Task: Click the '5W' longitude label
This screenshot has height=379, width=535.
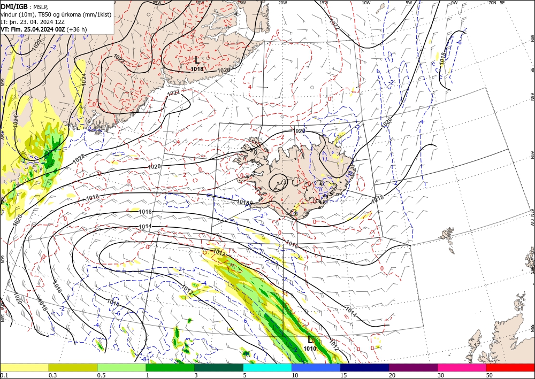Action: click(x=409, y=3)
